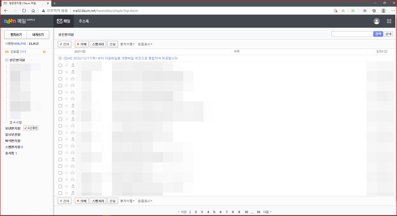
Task: Open the bottom 읽음표시 dropdown
Action: (145, 201)
